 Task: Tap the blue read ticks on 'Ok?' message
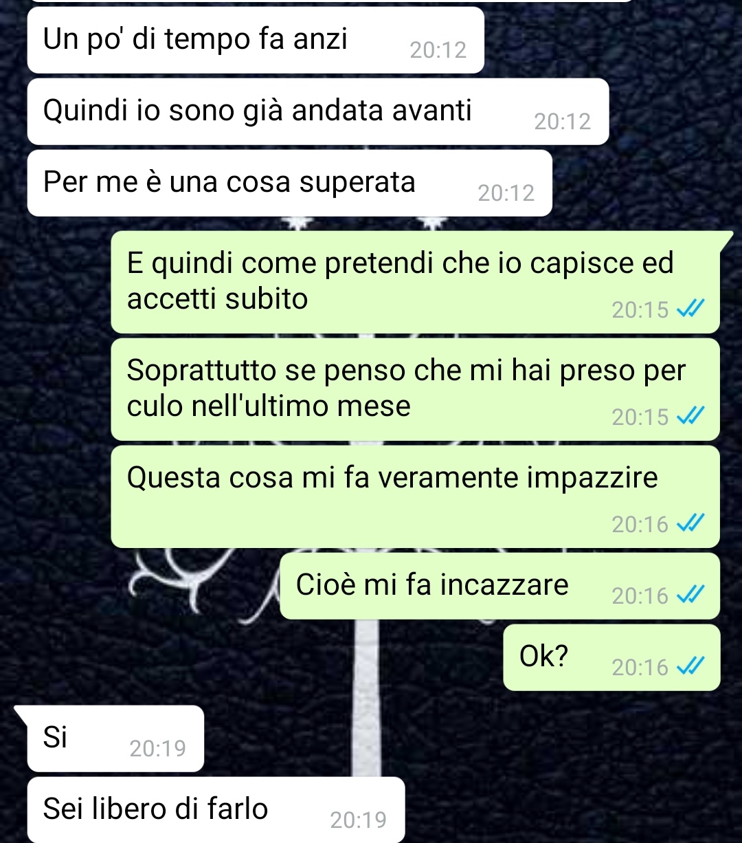click(690, 667)
